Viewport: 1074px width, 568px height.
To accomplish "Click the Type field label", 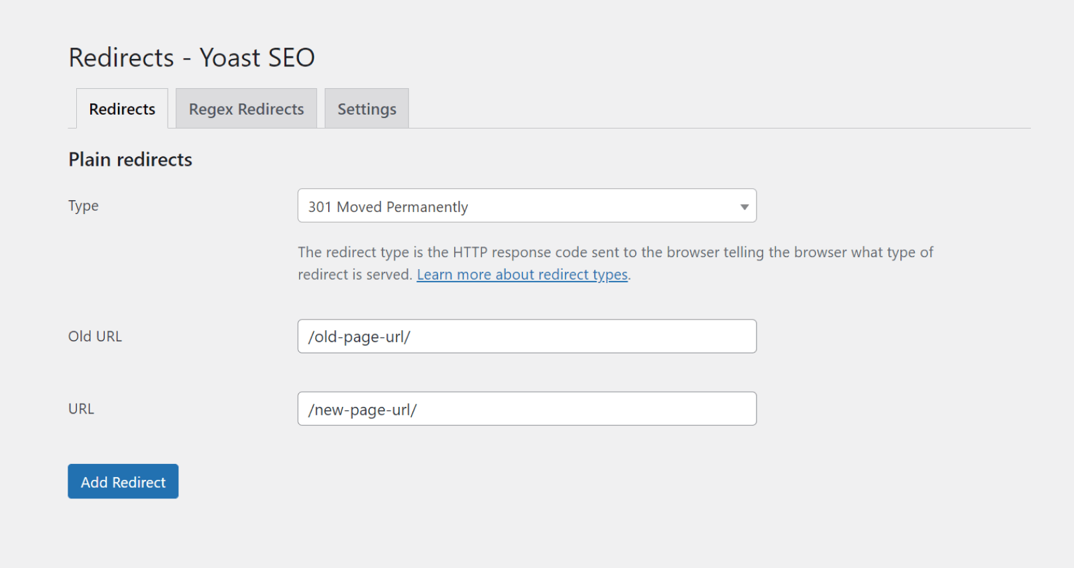I will click(x=84, y=206).
